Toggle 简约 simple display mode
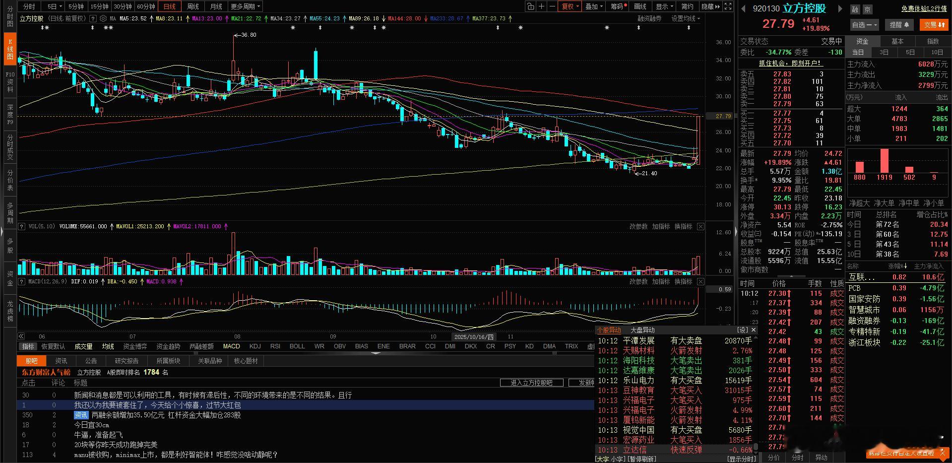Screen dimensions: 952x463 [x=687, y=6]
